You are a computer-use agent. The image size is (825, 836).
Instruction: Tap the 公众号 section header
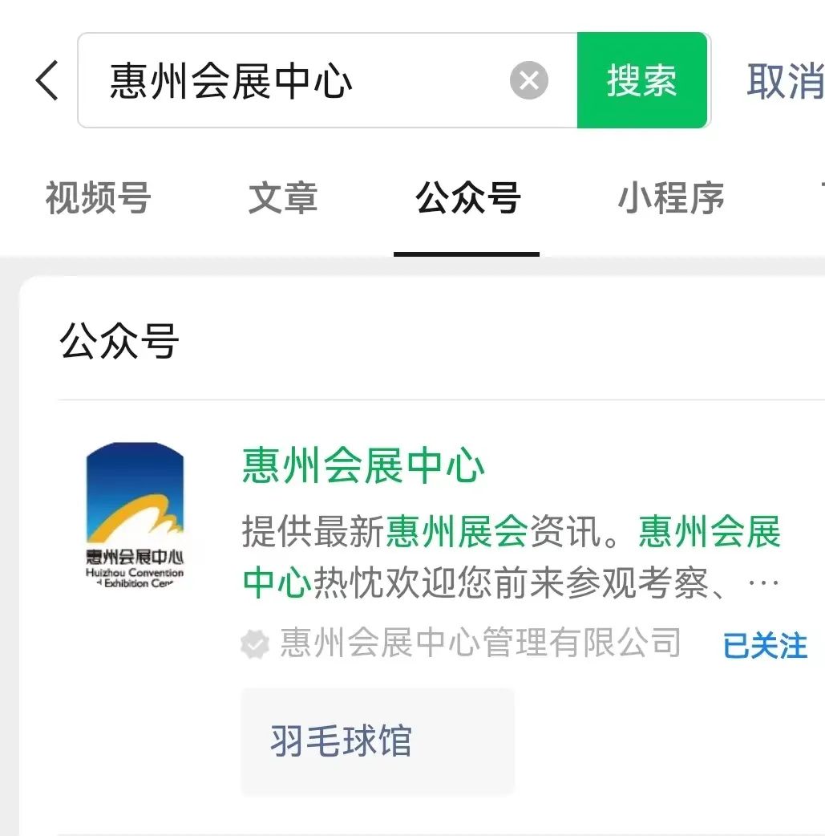point(119,341)
